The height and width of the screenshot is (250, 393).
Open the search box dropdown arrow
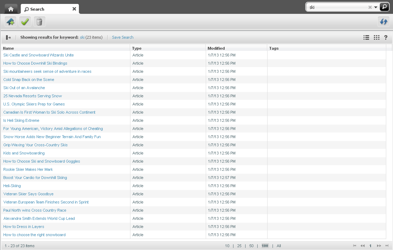point(376,7)
